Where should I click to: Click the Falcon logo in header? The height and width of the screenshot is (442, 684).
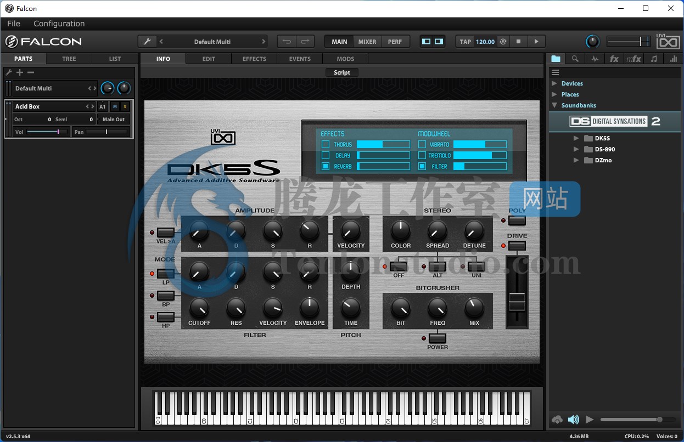(43, 42)
